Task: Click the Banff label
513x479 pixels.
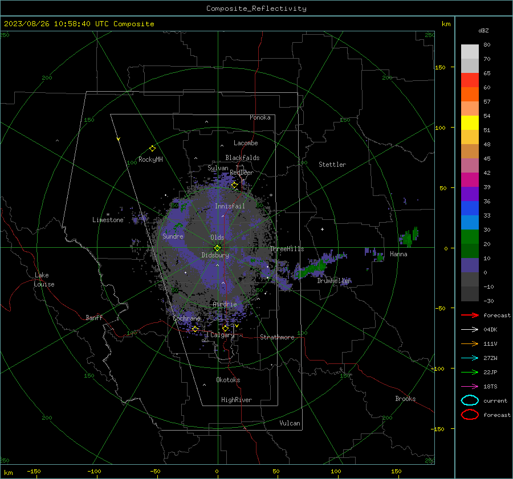Action: (94, 317)
